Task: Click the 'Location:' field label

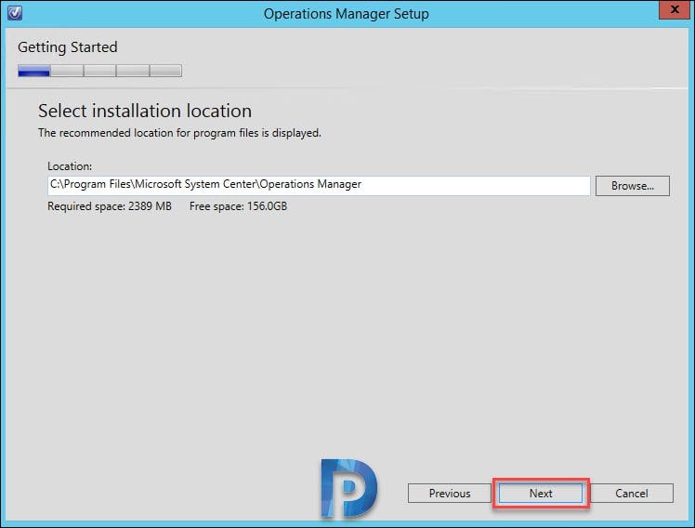Action: click(70, 166)
